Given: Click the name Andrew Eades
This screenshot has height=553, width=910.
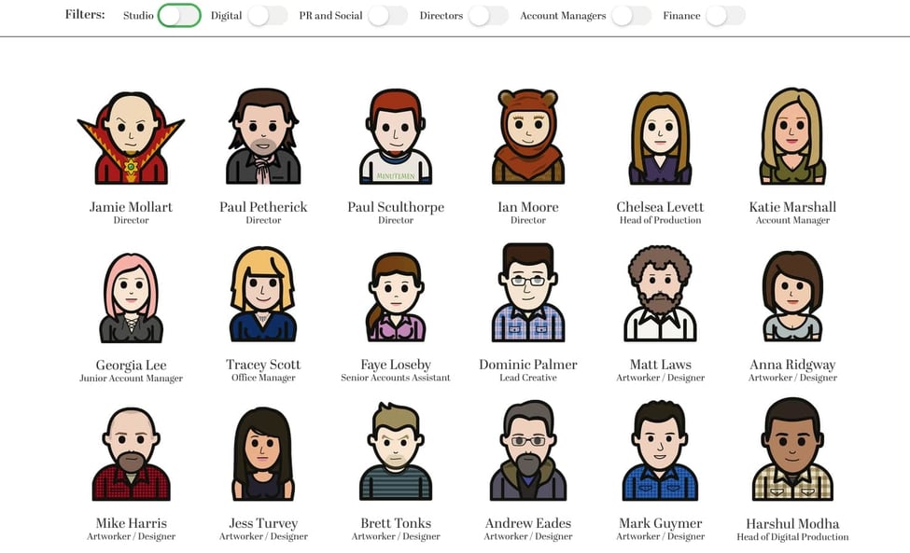Looking at the screenshot, I should [528, 523].
